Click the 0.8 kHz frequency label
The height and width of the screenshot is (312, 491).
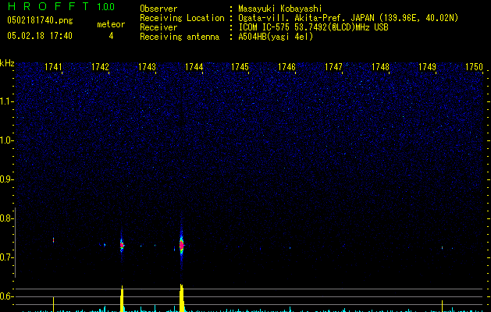[x=7, y=218]
